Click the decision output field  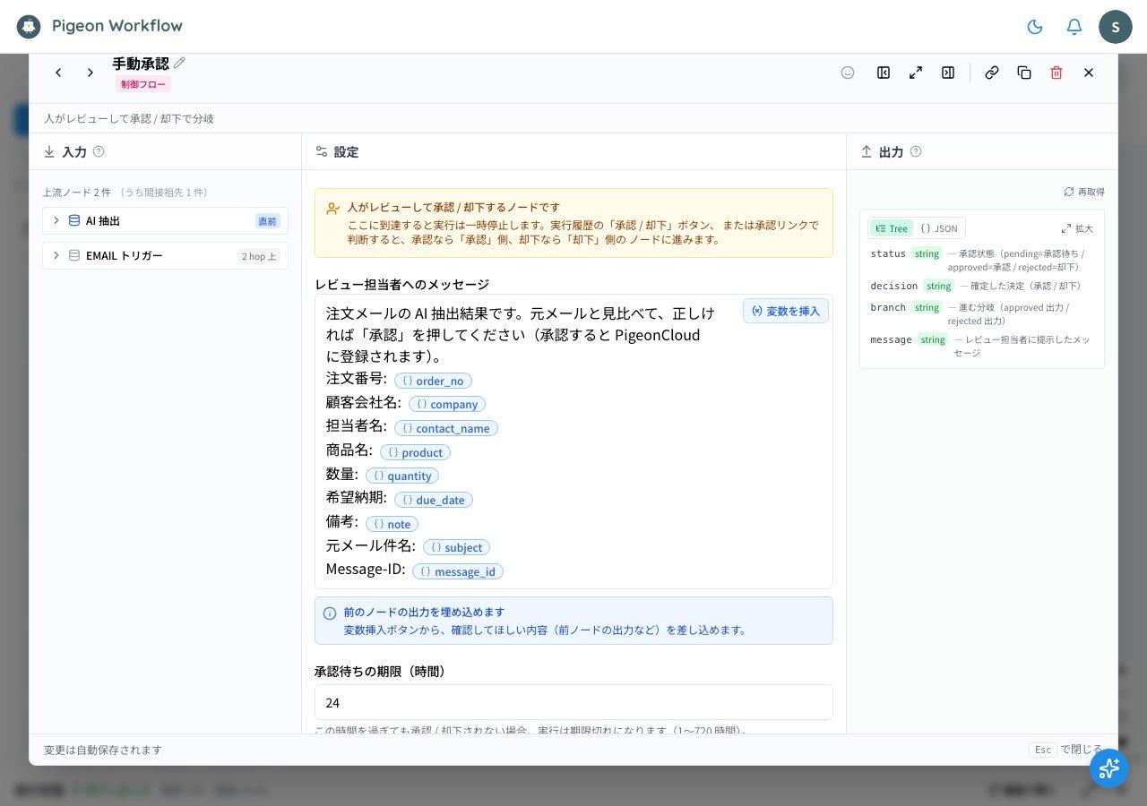pos(981,286)
